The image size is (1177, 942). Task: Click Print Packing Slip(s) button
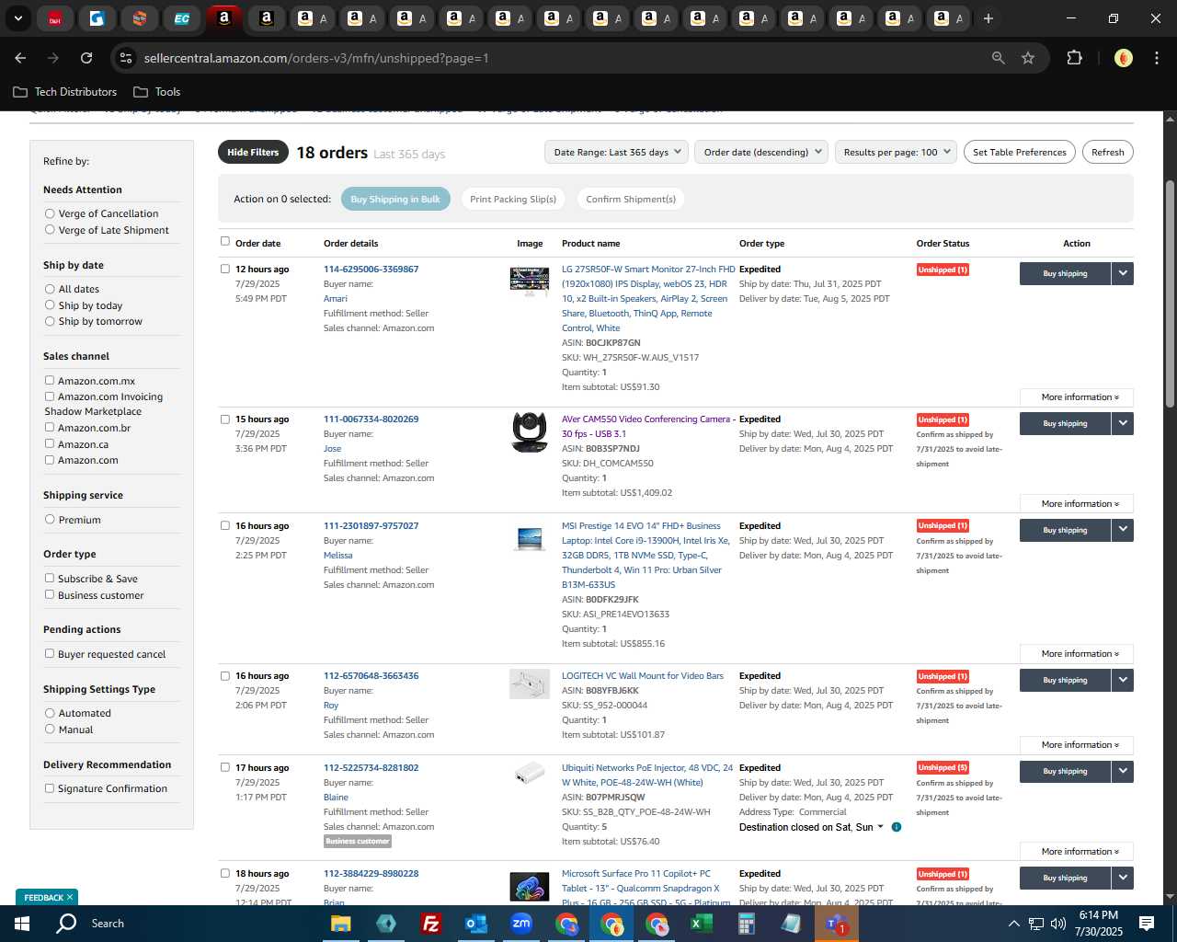point(513,199)
